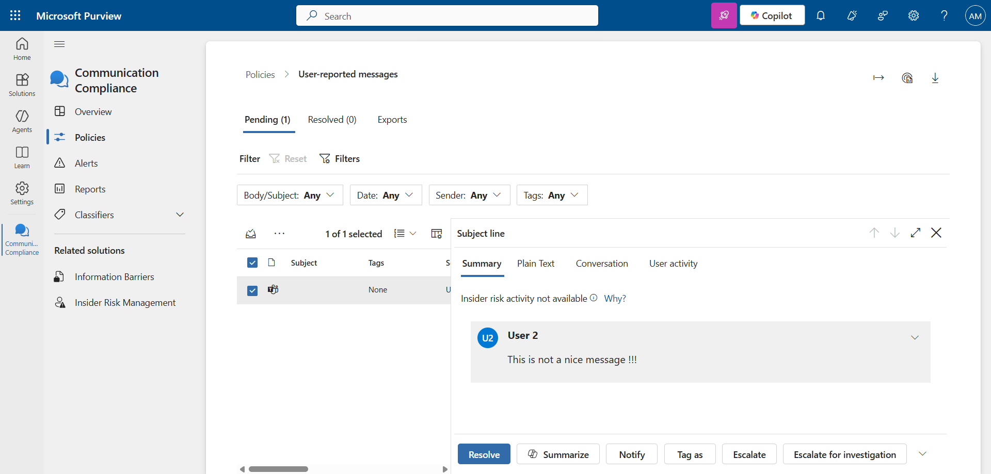Open the app launcher waffle icon
This screenshot has width=991, height=474.
[15, 15]
